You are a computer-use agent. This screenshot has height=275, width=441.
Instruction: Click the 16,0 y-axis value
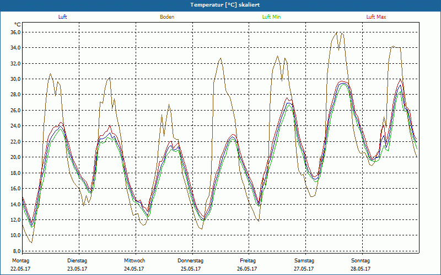pos(16,188)
